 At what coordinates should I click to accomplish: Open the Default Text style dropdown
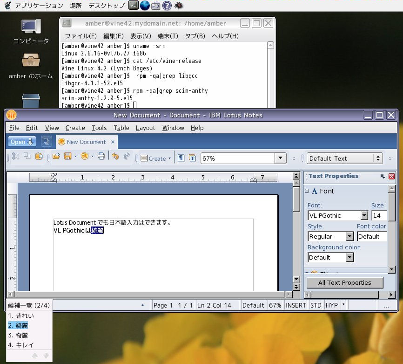click(378, 158)
